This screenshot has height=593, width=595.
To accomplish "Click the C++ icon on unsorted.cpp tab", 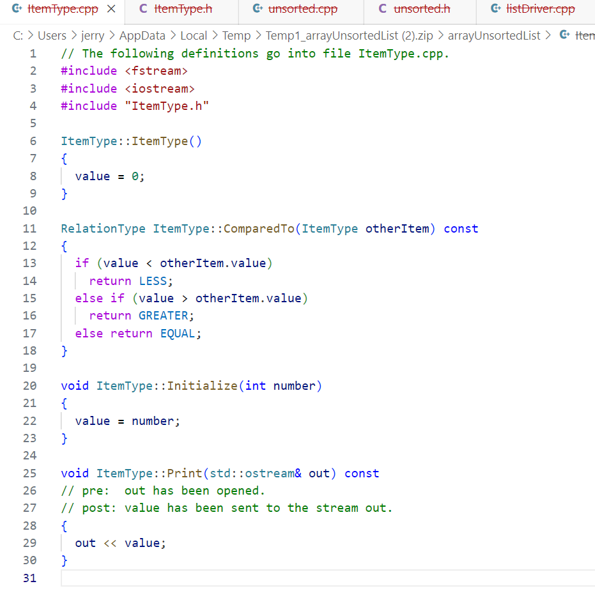I will tap(257, 9).
